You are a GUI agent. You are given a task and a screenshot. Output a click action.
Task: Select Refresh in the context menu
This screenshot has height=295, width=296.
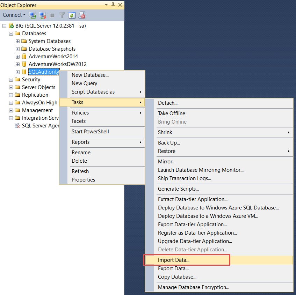point(102,171)
